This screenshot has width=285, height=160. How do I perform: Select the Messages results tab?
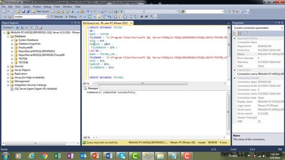(91, 88)
